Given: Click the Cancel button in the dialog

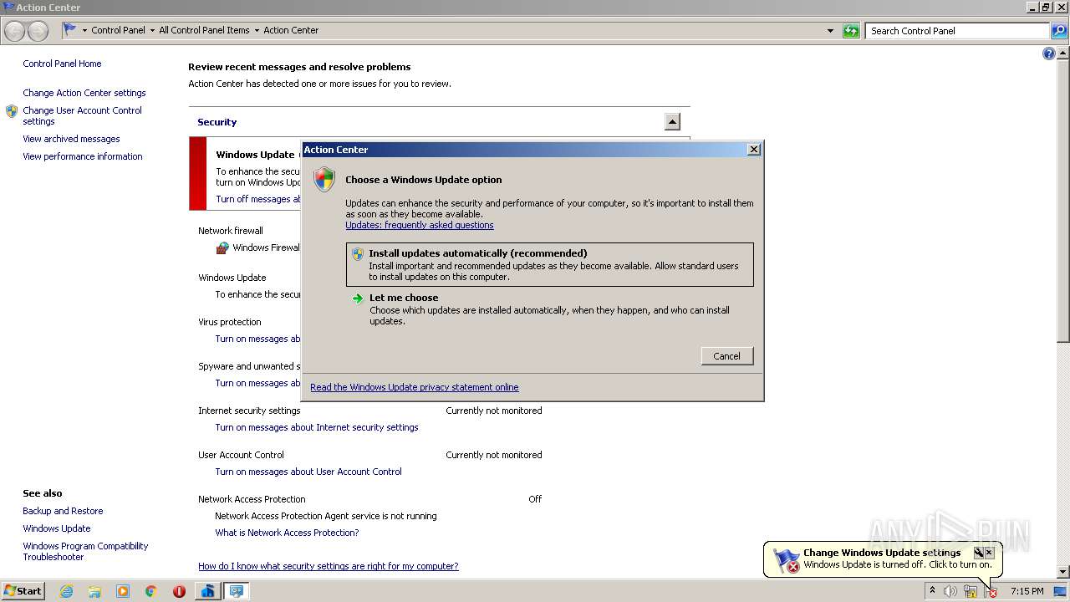Looking at the screenshot, I should 726,356.
